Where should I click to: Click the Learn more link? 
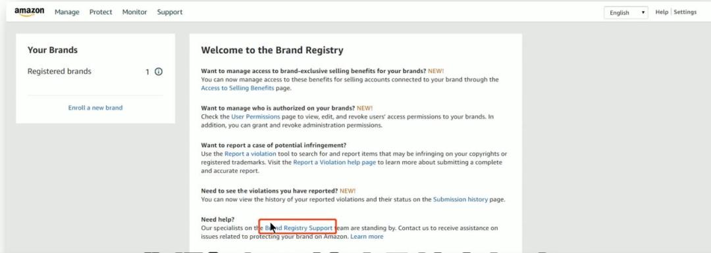[367, 237]
